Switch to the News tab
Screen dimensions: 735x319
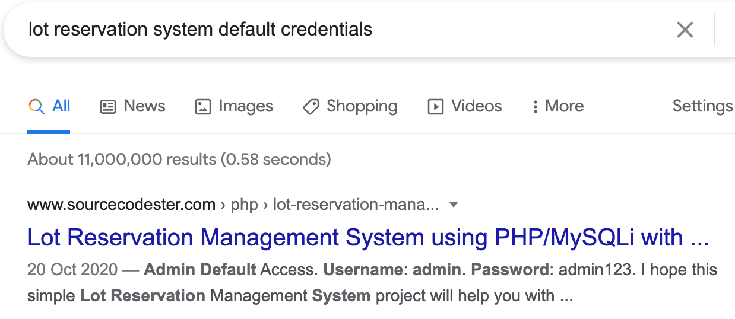pos(133,106)
